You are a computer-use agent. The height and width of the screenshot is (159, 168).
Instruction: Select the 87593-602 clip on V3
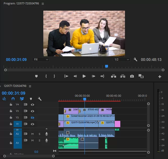click(88, 111)
